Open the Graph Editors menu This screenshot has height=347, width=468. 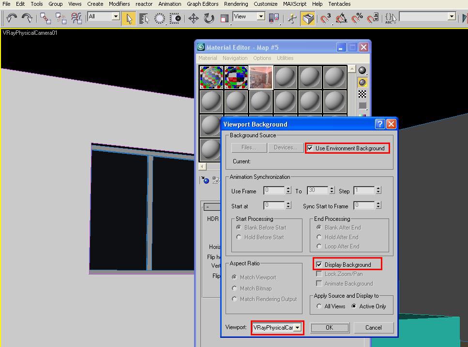tap(202, 4)
